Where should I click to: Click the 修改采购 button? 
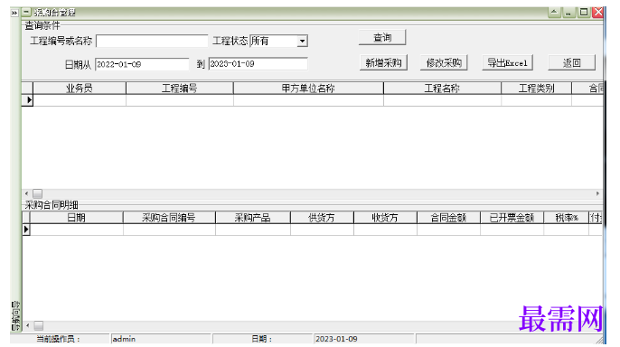point(444,63)
